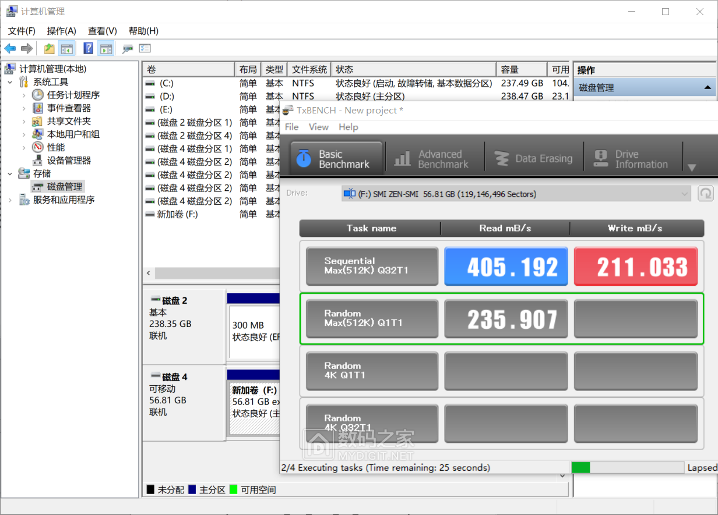Open the 文件(F) menu
The width and height of the screenshot is (718, 515).
[22, 31]
